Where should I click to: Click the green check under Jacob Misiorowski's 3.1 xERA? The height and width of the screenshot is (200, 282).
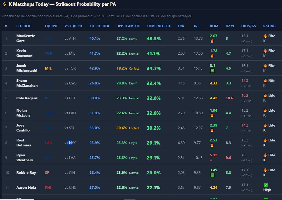(212, 71)
